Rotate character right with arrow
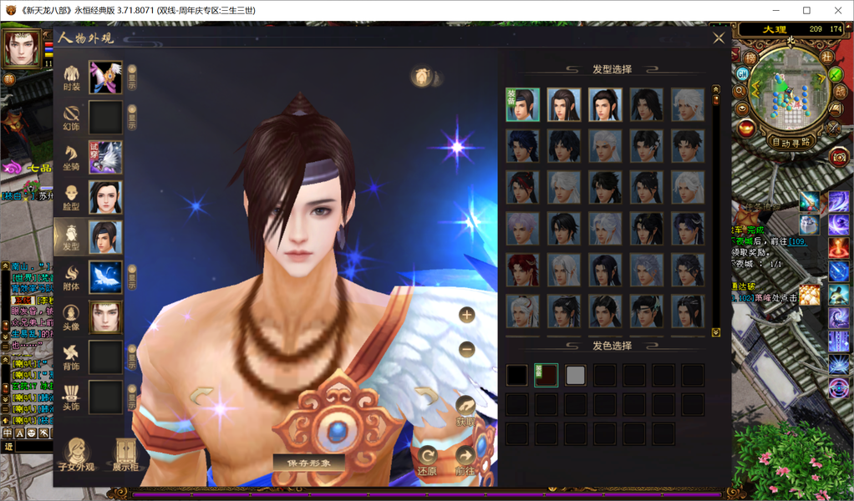 pyautogui.click(x=426, y=396)
